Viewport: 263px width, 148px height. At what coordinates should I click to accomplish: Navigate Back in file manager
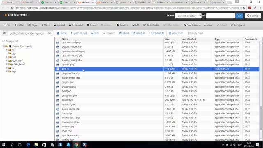point(95,33)
